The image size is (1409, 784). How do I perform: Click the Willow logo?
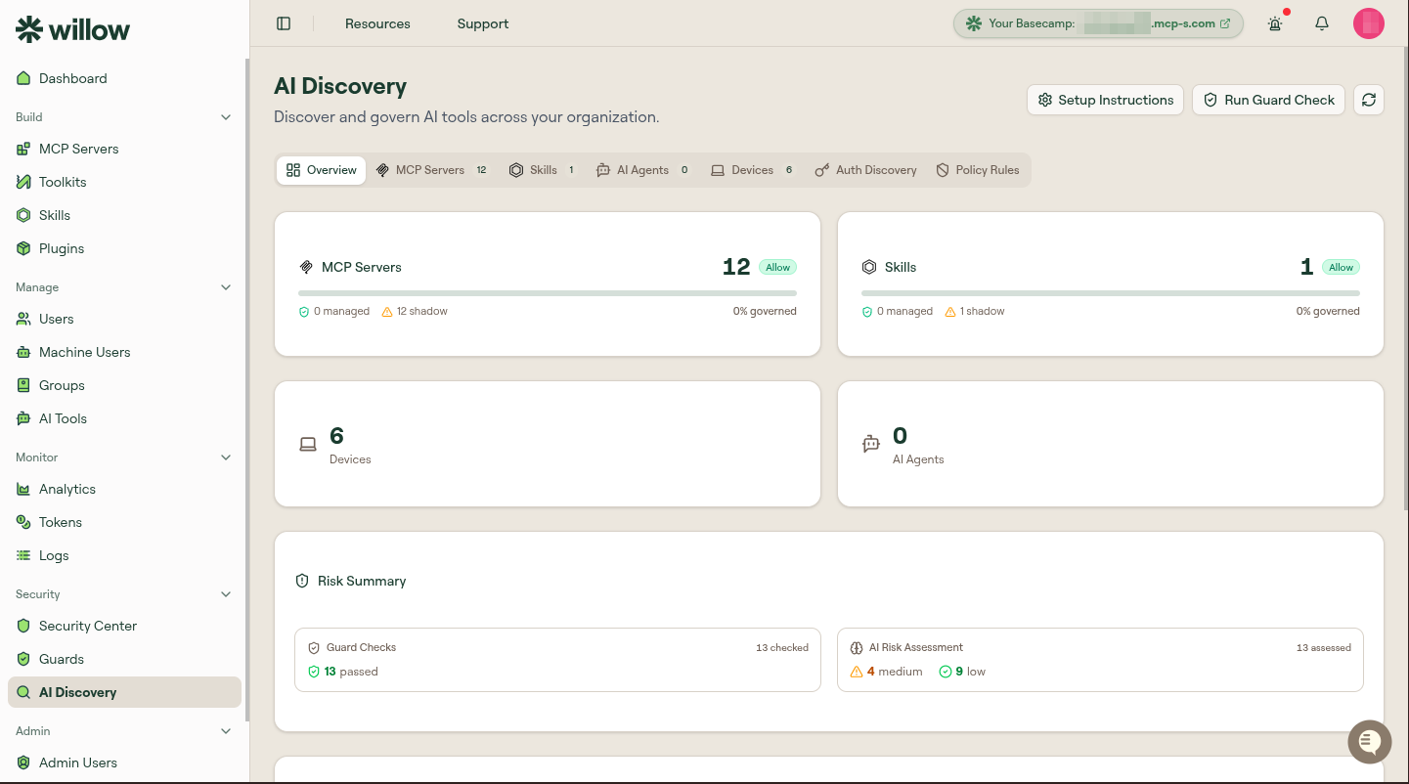(x=73, y=29)
